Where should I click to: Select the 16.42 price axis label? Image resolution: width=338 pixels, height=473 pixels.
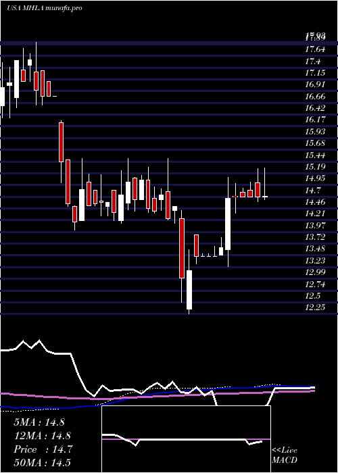tap(315, 108)
